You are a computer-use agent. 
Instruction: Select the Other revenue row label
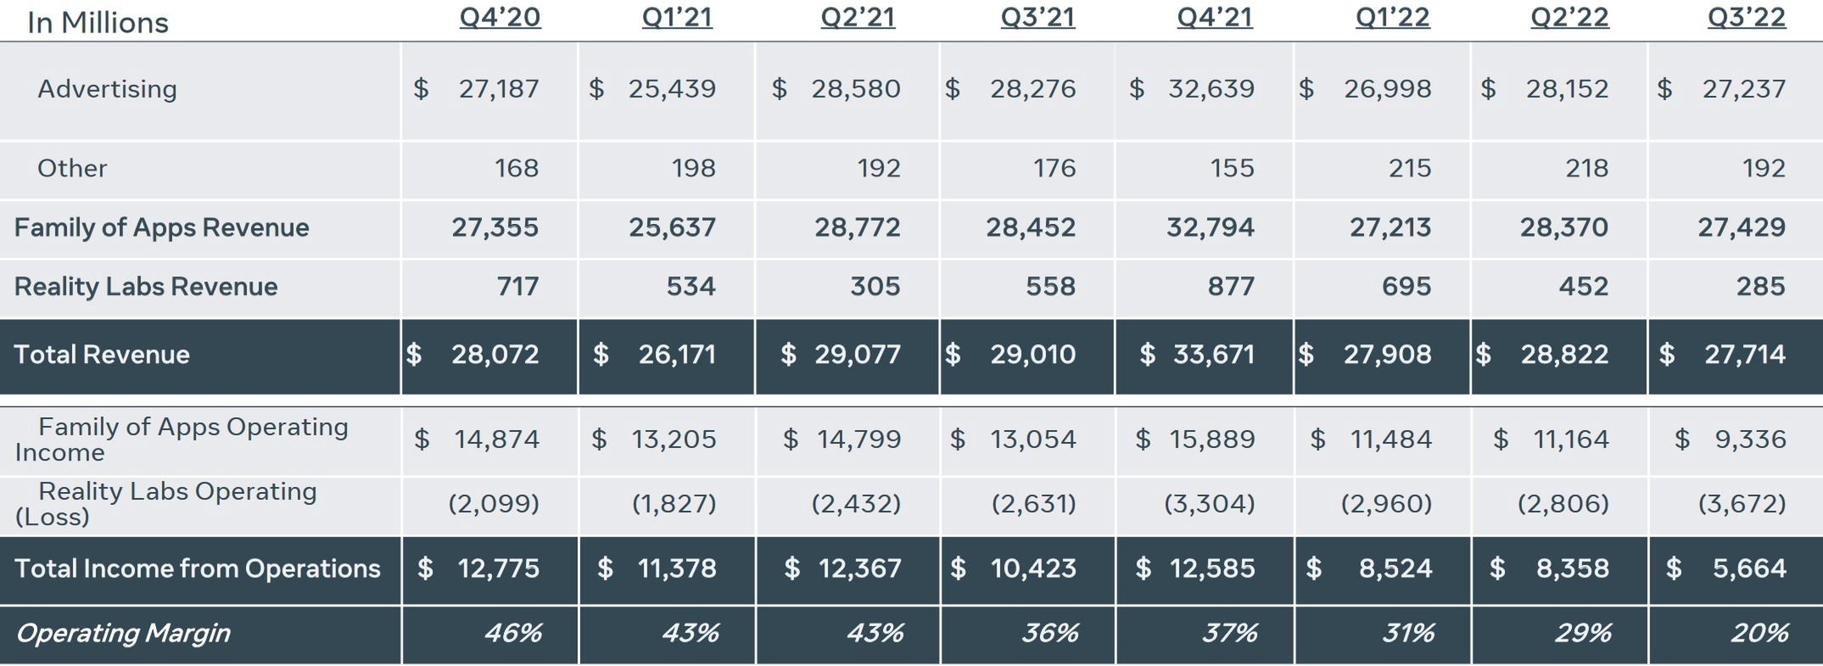(x=72, y=168)
